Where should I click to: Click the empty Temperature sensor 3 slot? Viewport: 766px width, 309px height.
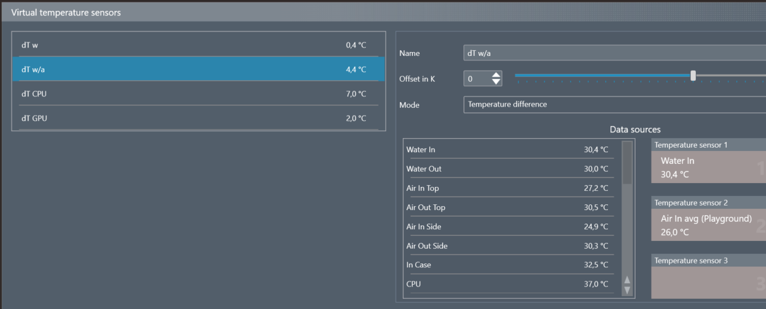708,283
